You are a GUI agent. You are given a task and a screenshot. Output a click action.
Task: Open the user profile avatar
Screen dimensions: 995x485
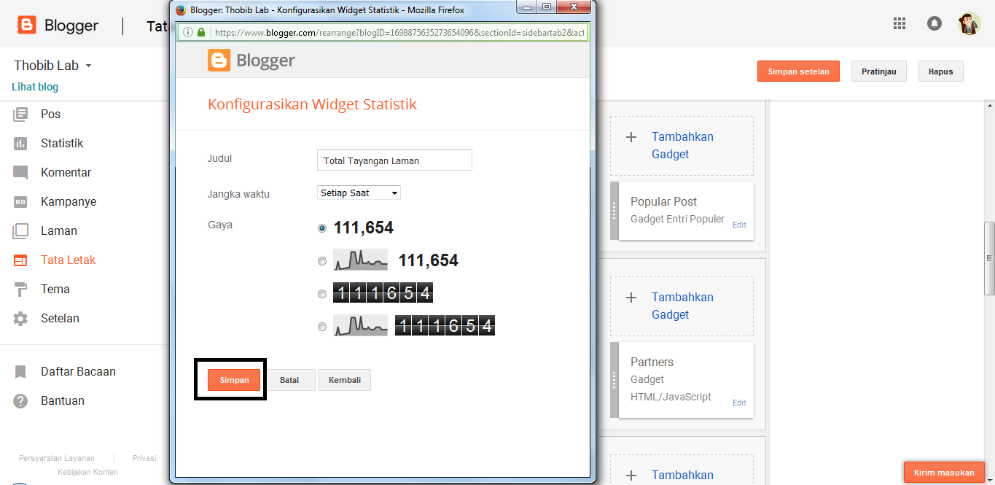969,23
